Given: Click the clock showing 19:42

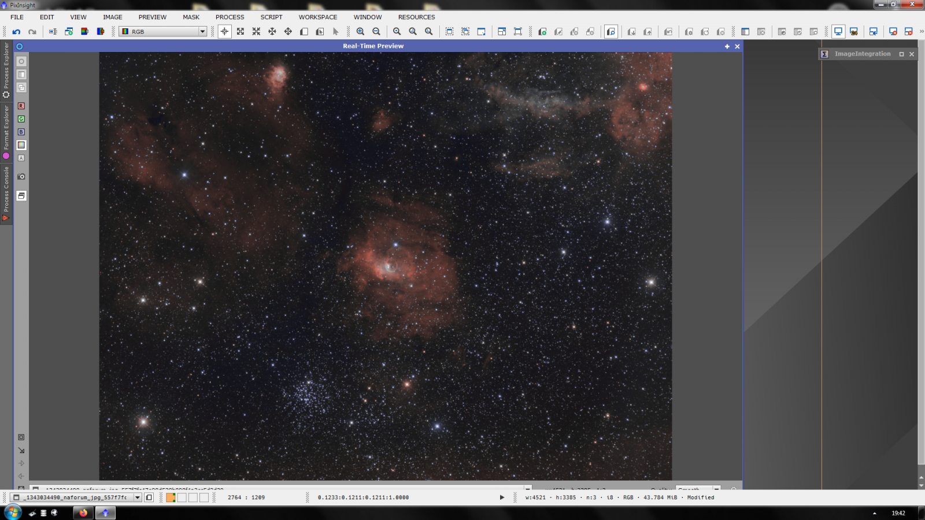Looking at the screenshot, I should click(898, 513).
